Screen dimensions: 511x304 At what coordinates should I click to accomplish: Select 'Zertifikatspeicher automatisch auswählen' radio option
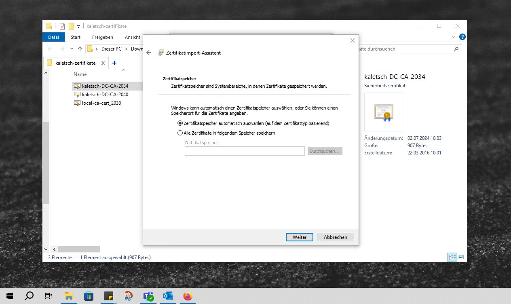pyautogui.click(x=180, y=123)
